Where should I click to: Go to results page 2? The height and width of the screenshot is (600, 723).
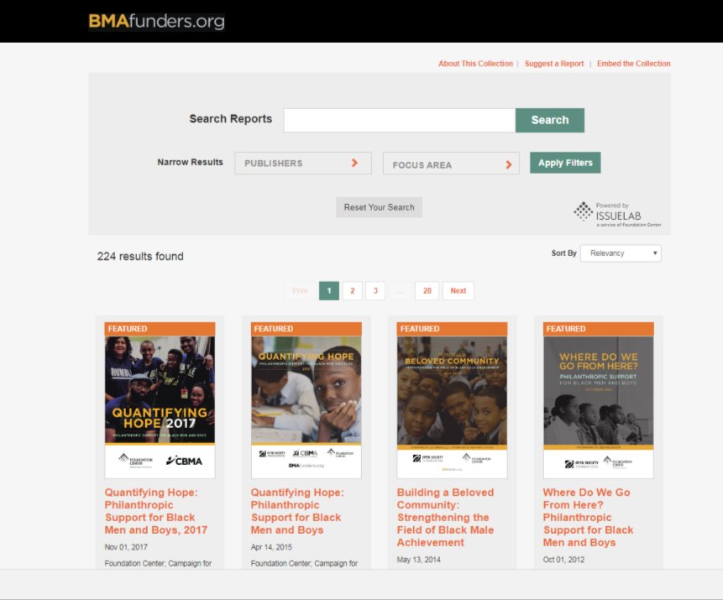click(x=353, y=291)
